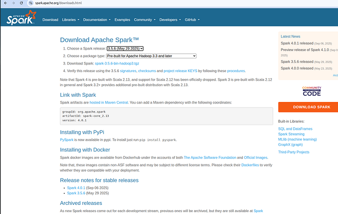Screen dimensions: 338x214
Task: Open Spark 4.0.1 release notes link
Action: pos(76,188)
